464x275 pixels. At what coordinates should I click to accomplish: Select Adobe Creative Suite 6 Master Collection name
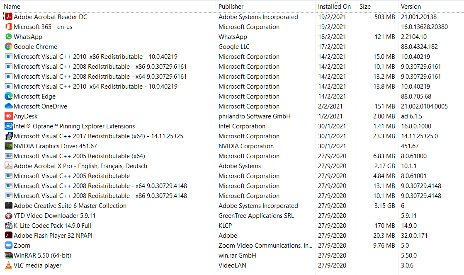tap(70, 205)
